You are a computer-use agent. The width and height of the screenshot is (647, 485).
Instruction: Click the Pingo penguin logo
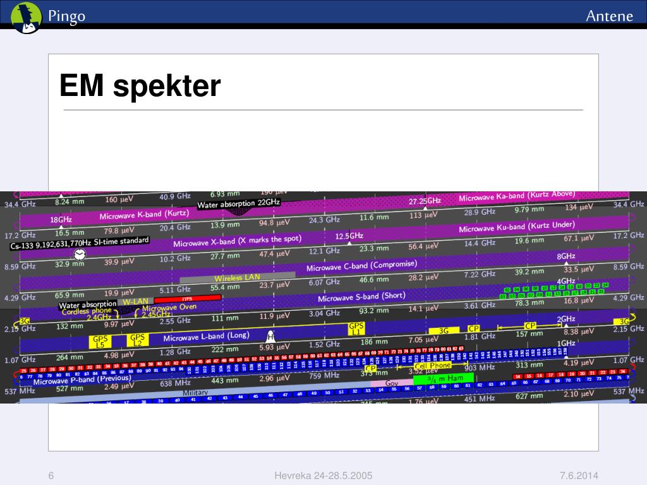[26, 17]
